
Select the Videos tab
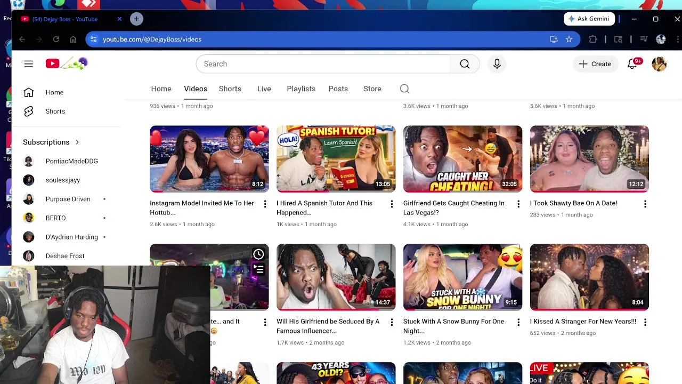tap(196, 89)
